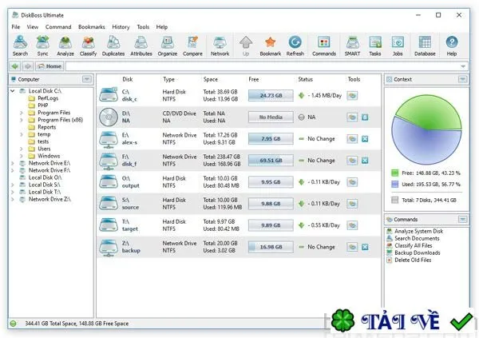Disconnect network drive E:\ with X icon
The height and width of the screenshot is (338, 479).
pos(365,139)
